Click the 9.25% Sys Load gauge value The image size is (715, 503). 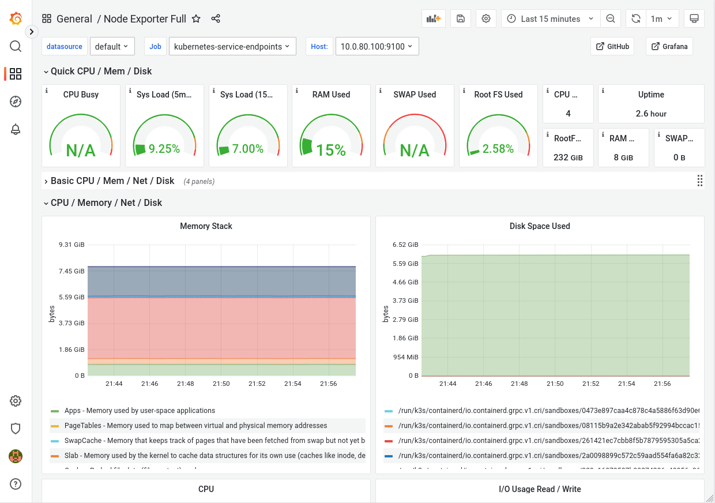164,149
